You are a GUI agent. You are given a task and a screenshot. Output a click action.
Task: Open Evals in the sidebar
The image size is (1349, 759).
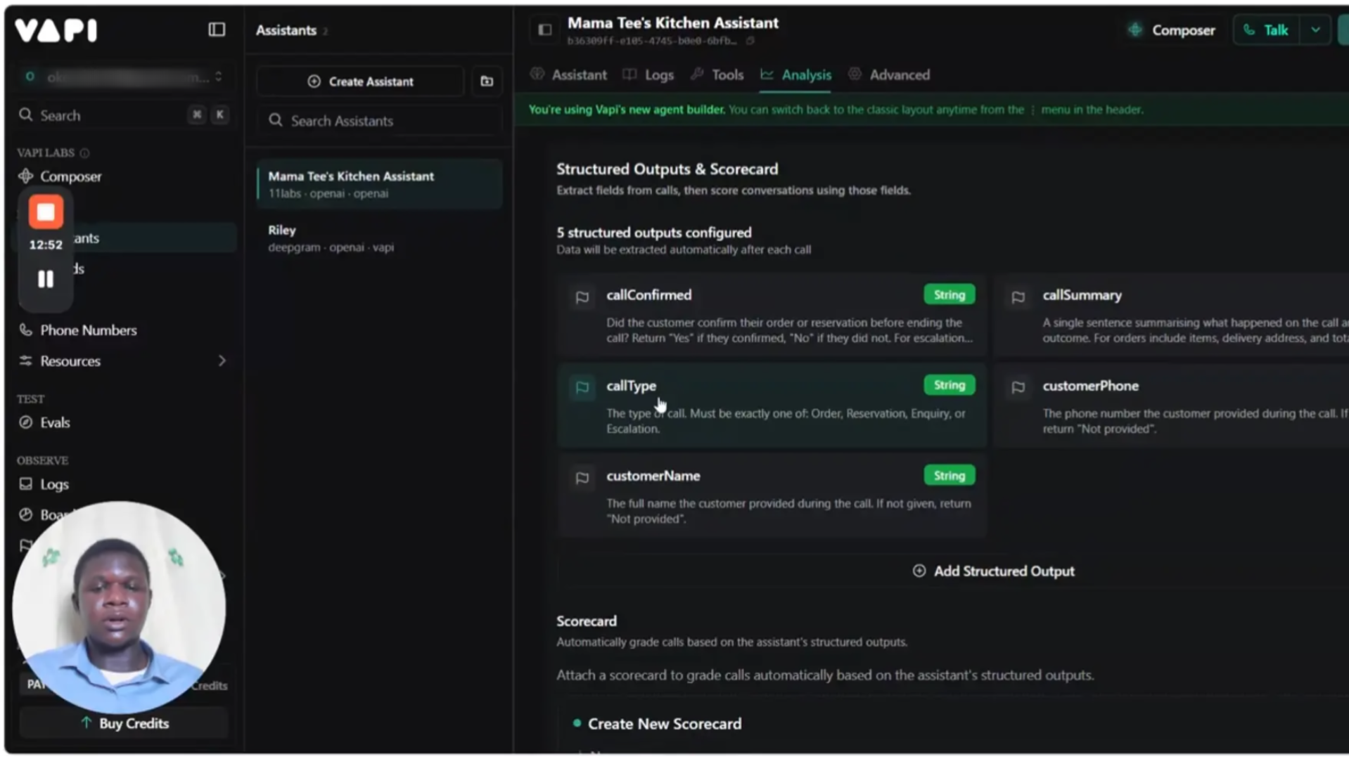pos(55,422)
